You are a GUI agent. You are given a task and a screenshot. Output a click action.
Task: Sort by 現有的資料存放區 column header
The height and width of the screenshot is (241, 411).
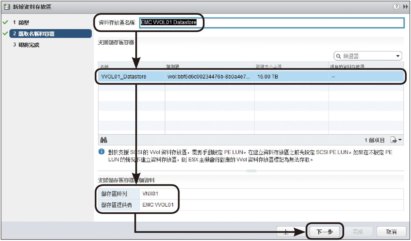pyautogui.click(x=366, y=66)
